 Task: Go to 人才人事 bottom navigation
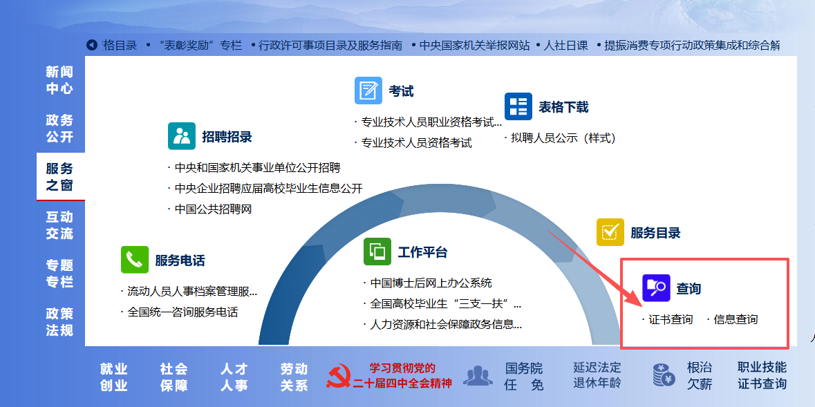click(234, 377)
